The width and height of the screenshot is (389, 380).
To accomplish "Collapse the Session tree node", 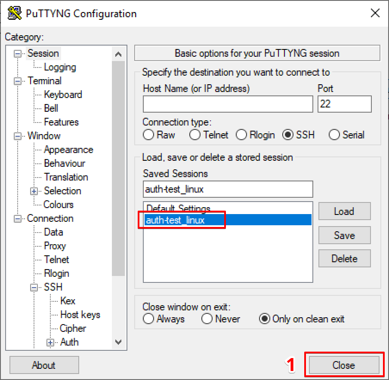I will (17, 54).
